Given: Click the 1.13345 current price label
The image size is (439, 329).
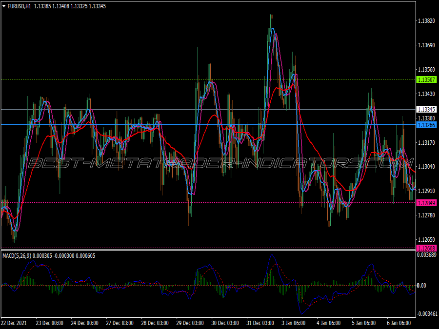Looking at the screenshot, I should [426, 109].
